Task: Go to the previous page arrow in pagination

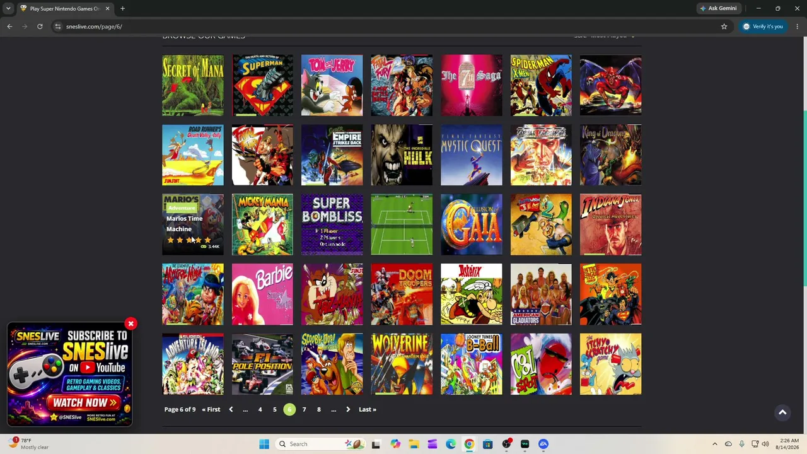Action: [x=231, y=410]
